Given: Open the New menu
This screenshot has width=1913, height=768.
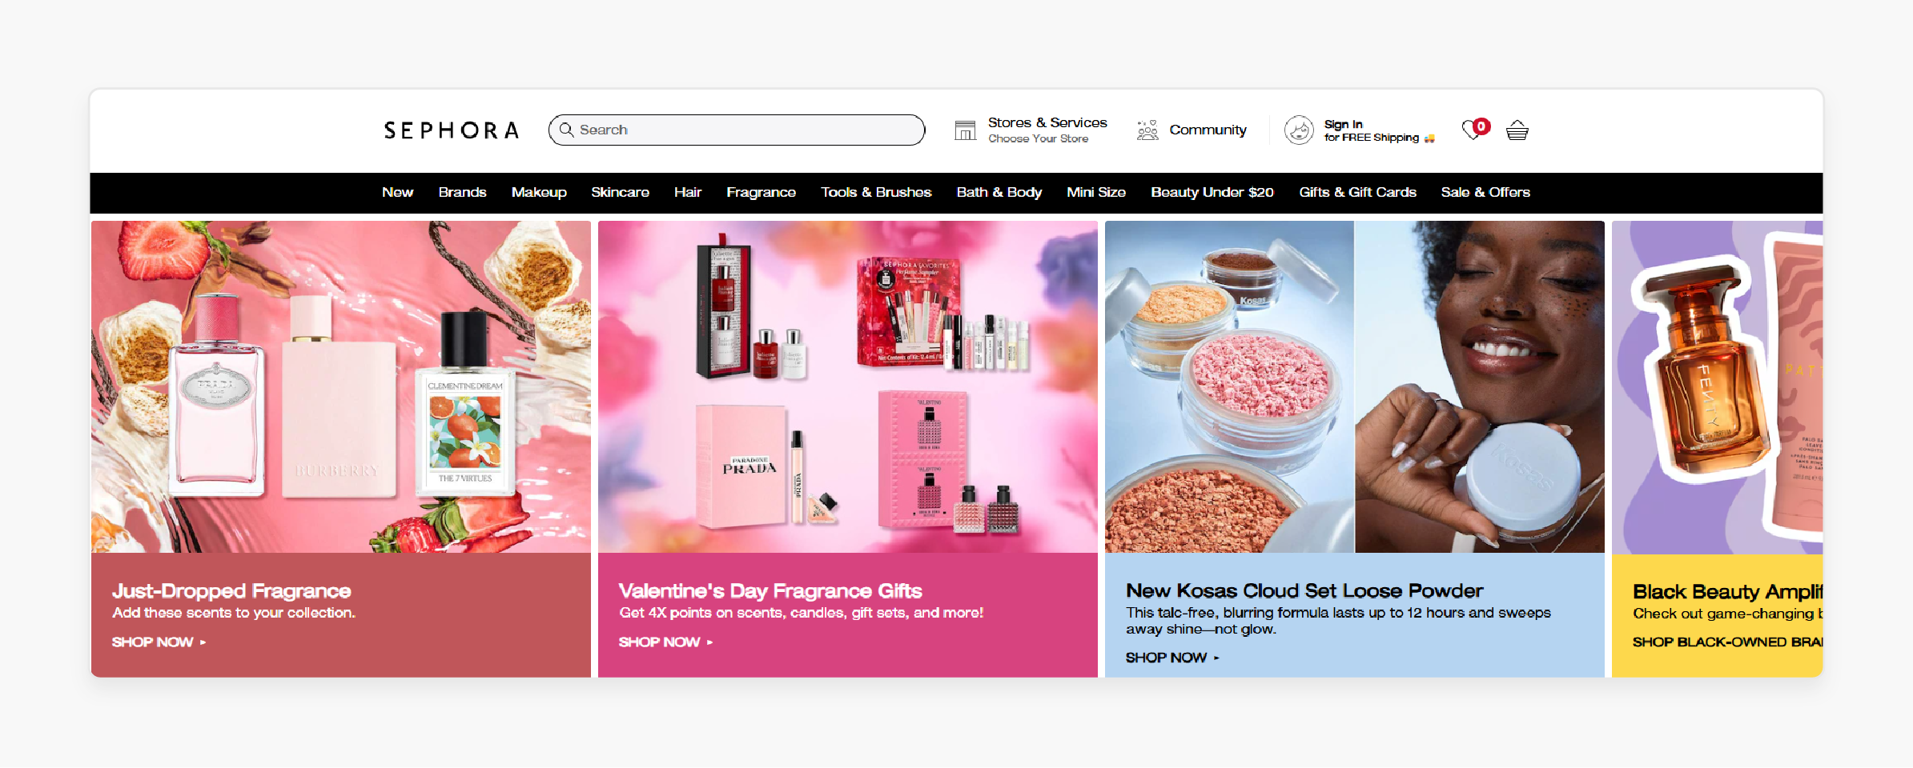Looking at the screenshot, I should pyautogui.click(x=397, y=192).
